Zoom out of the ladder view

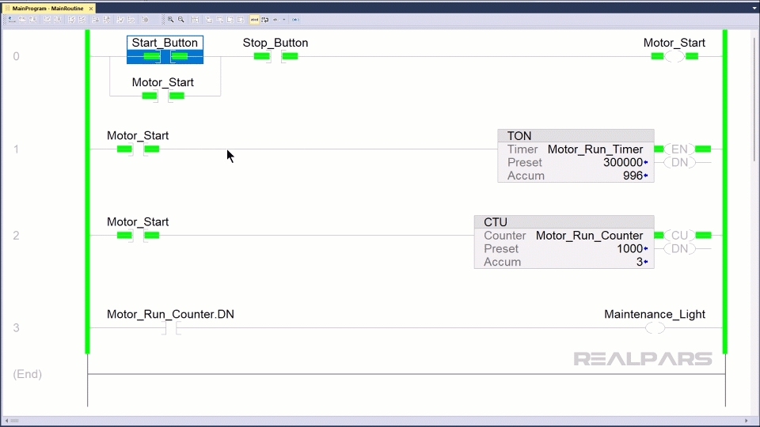tap(181, 20)
